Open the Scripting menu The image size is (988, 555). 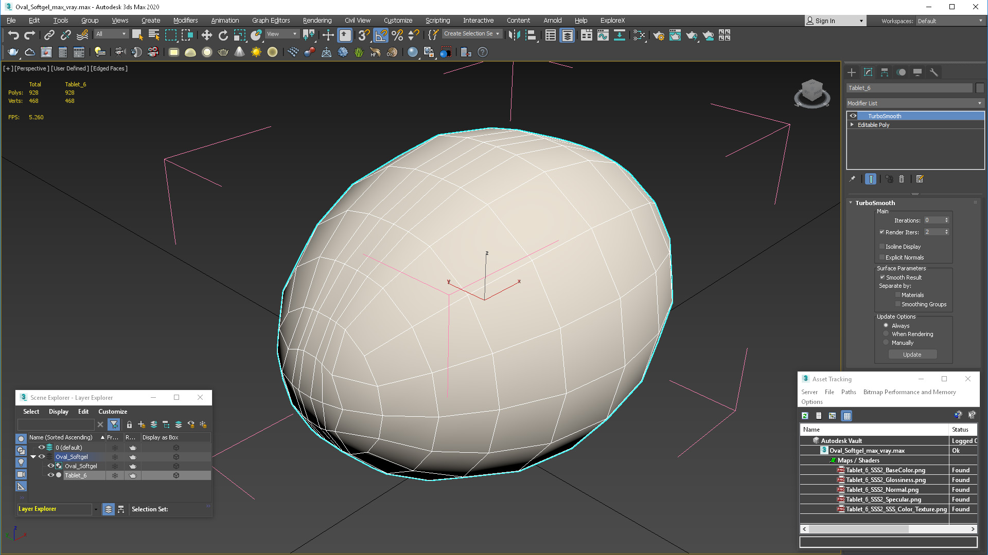[x=437, y=21]
